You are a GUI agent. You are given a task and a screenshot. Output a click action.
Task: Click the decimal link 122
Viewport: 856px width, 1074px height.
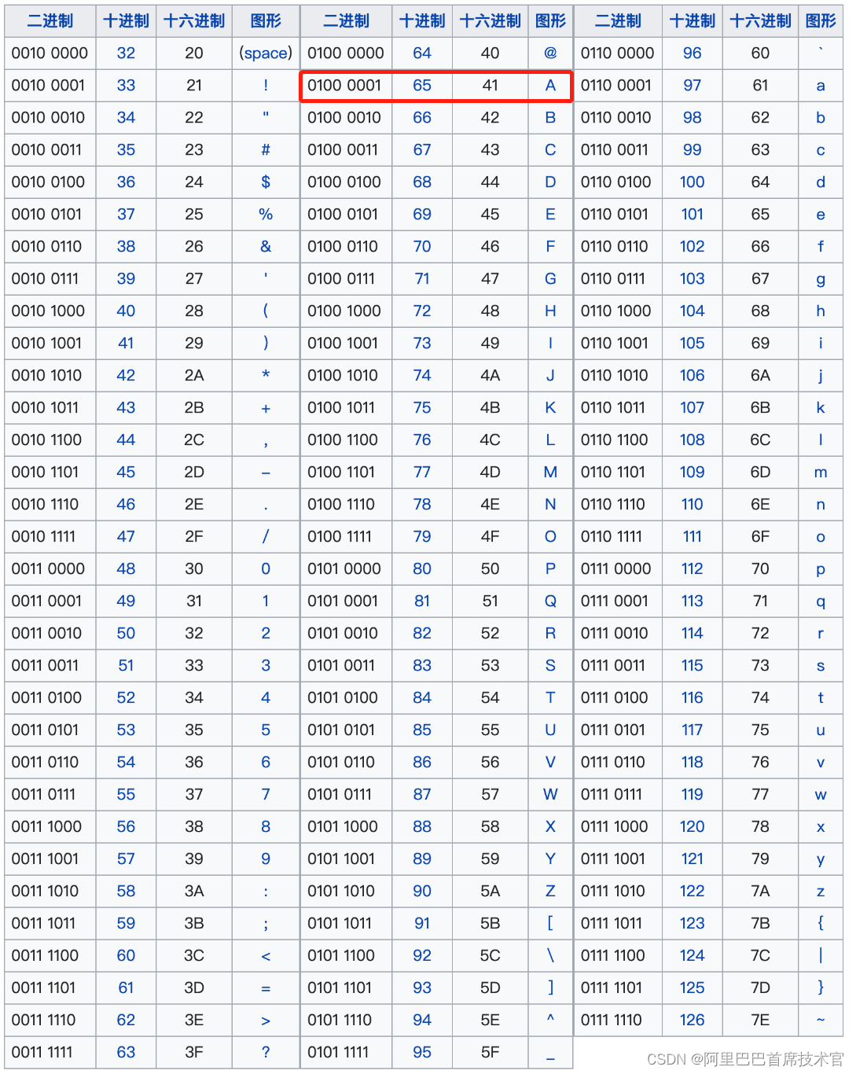click(x=692, y=891)
